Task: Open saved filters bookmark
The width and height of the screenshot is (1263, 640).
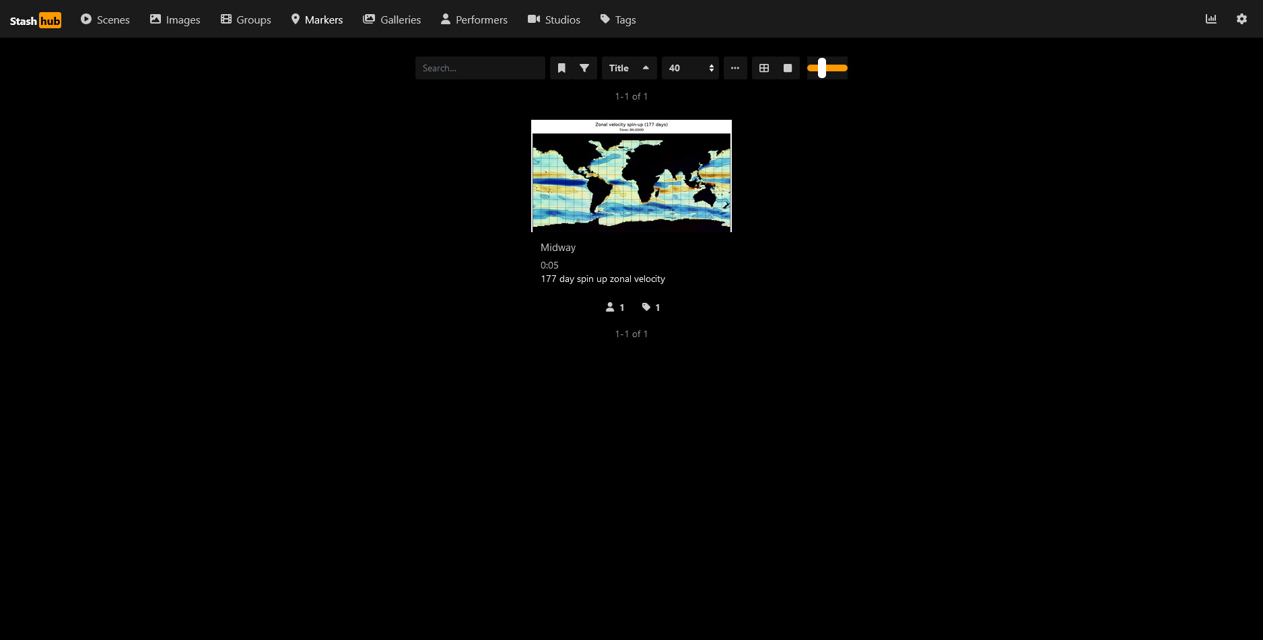Action: [561, 68]
